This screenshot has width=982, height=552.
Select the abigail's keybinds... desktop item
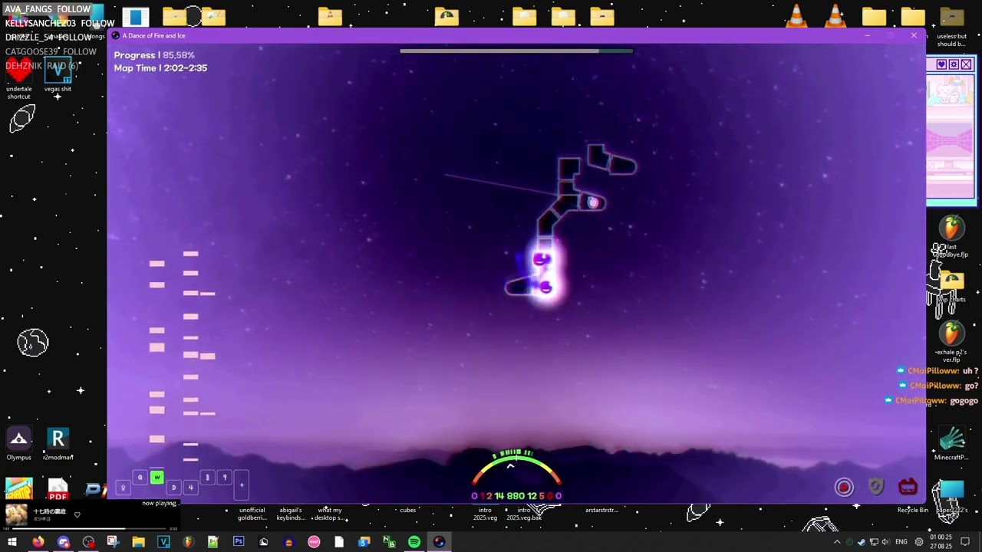tap(291, 513)
